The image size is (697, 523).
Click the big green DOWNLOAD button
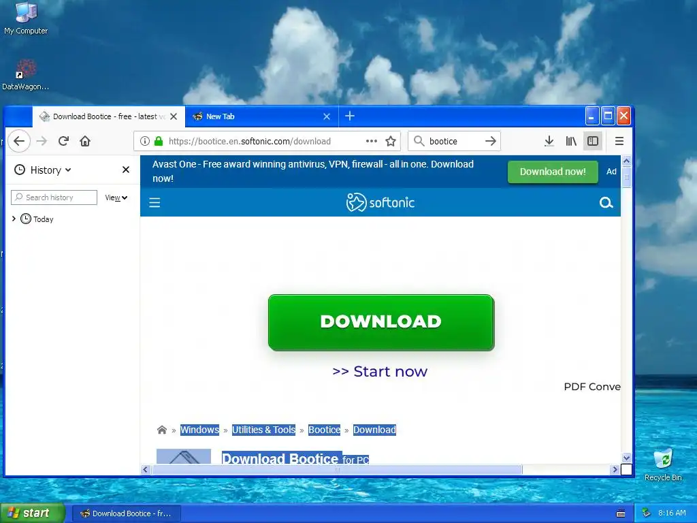coord(381,322)
